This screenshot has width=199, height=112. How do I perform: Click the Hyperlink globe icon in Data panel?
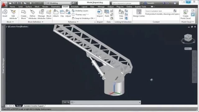pos(112,18)
